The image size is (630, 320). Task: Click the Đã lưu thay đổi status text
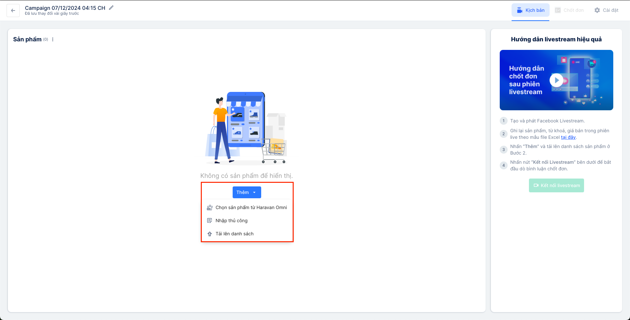[x=52, y=14]
